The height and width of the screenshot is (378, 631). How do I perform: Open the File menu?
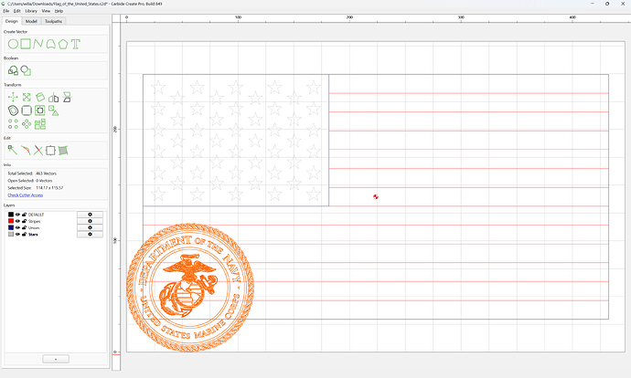coord(6,11)
